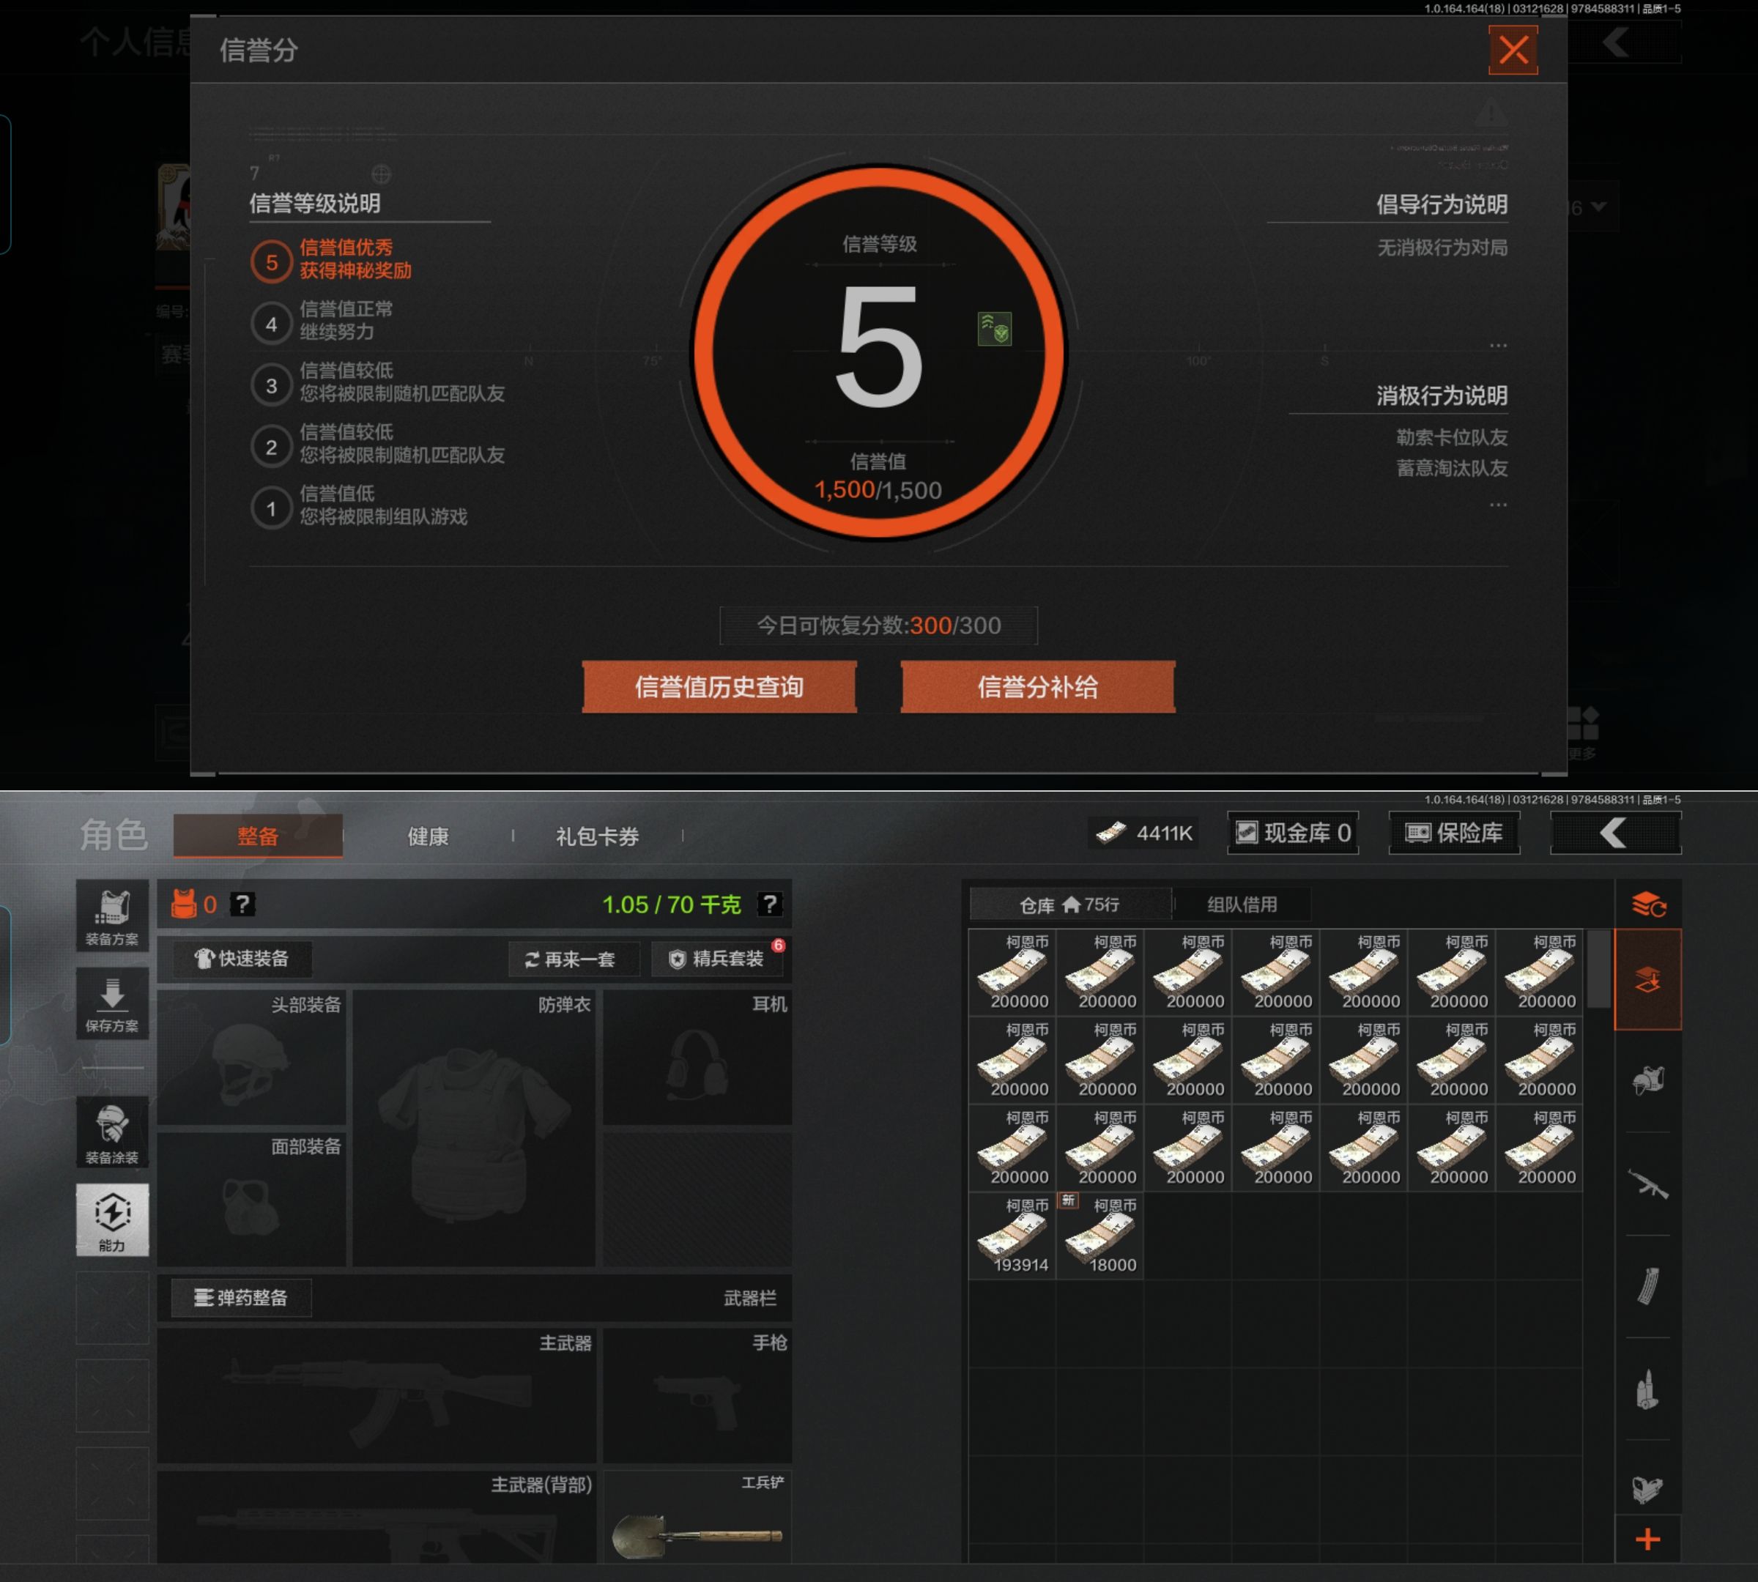
Task: Click the 保存方案 save loadout icon
Action: tap(112, 1004)
